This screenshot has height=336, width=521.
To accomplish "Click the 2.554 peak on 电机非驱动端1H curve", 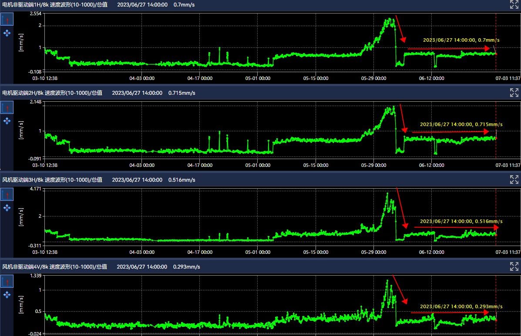I will (390, 19).
